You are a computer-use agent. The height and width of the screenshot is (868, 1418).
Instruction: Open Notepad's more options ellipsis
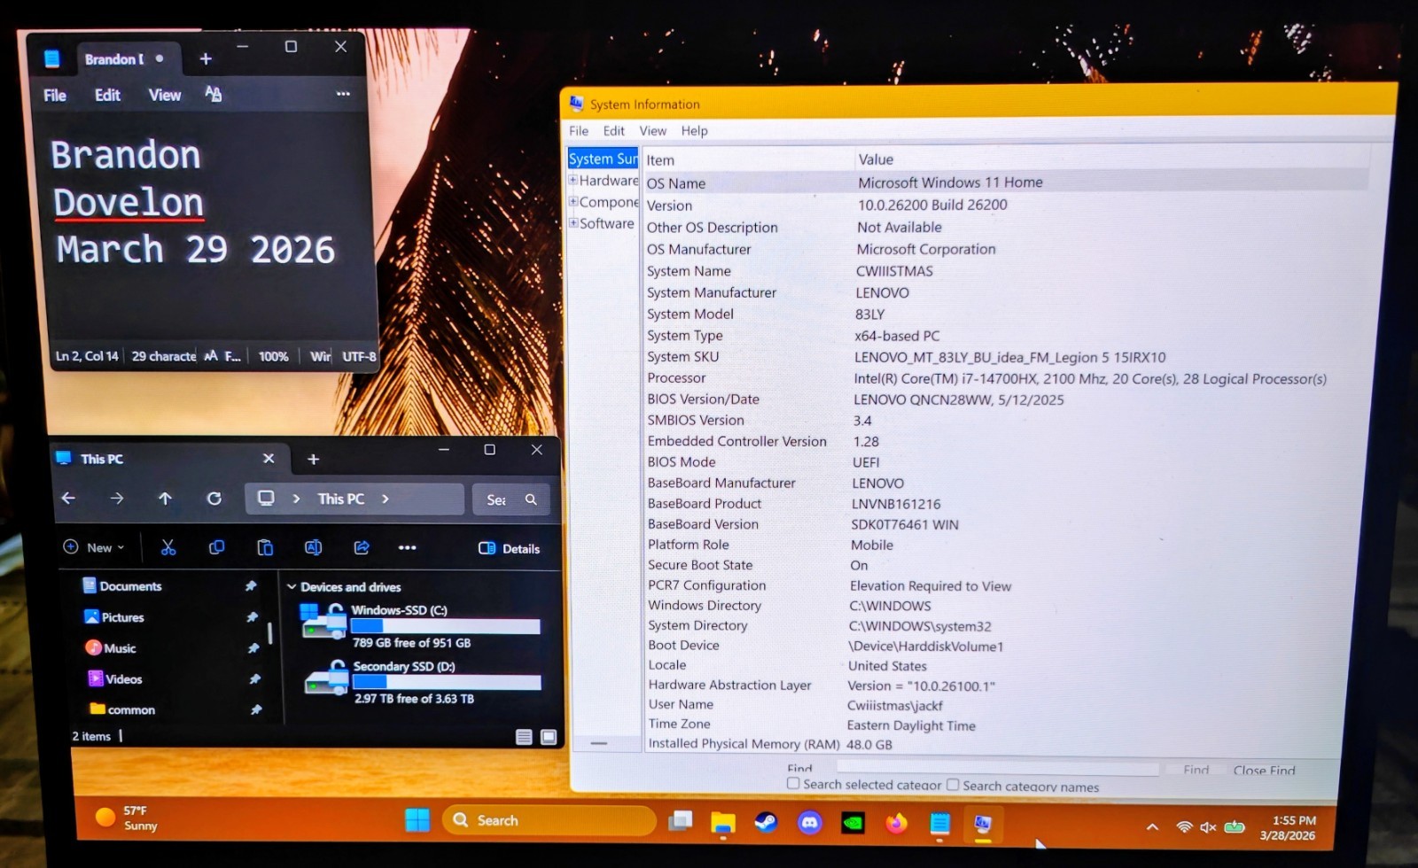(x=343, y=94)
